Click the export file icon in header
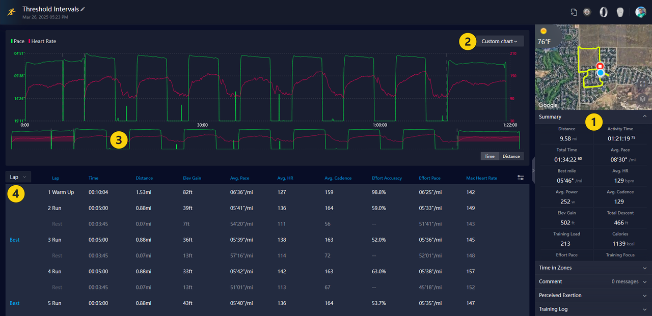Viewport: 652px width, 316px height. pos(574,12)
